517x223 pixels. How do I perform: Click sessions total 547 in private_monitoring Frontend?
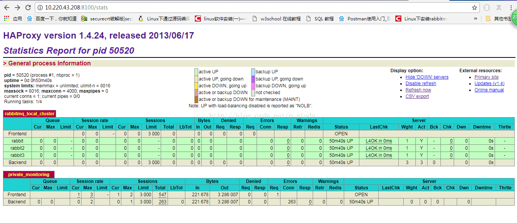[163, 195]
